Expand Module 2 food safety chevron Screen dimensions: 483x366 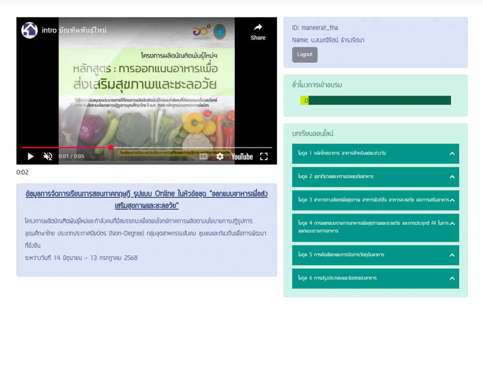pyautogui.click(x=452, y=177)
